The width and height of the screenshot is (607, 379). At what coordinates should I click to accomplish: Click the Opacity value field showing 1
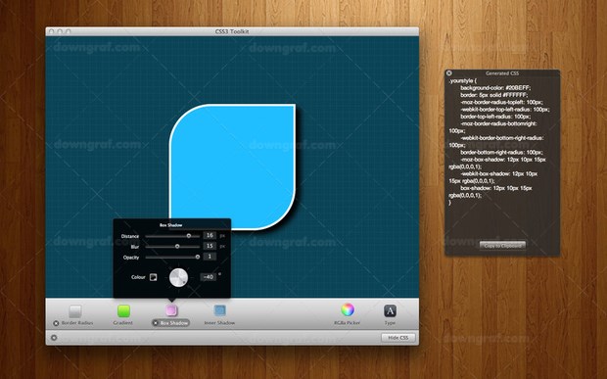210,257
